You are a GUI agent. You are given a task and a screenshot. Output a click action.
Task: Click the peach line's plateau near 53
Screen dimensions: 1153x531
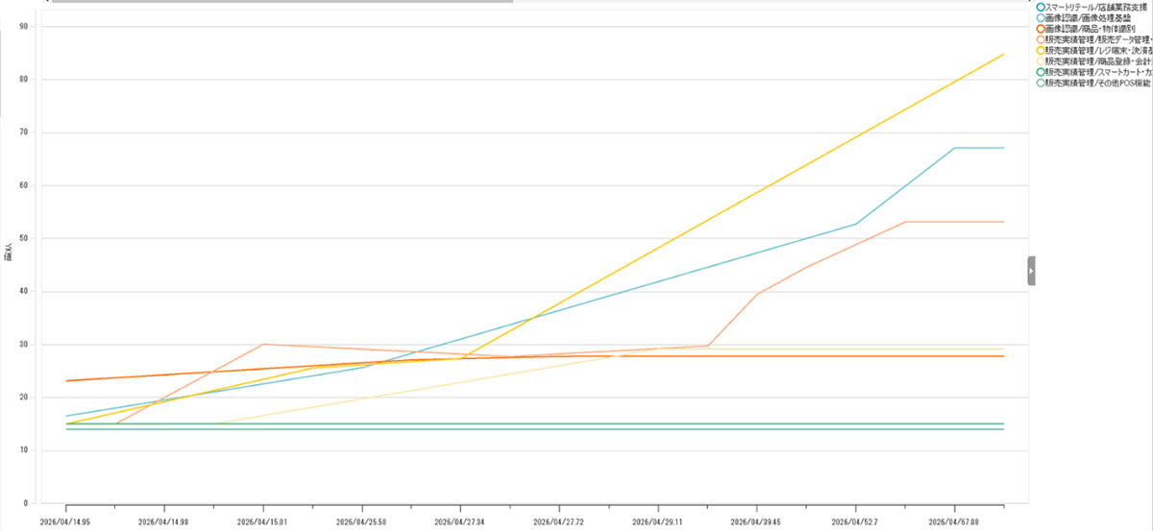[955, 222]
